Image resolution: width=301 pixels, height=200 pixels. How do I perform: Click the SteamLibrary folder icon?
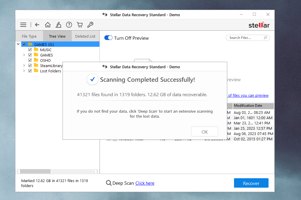[x=36, y=65]
